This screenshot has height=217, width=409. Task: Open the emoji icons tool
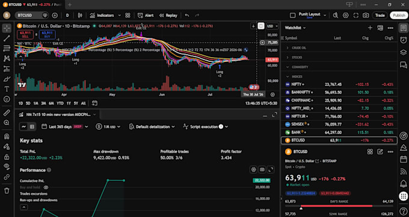pos(7,99)
